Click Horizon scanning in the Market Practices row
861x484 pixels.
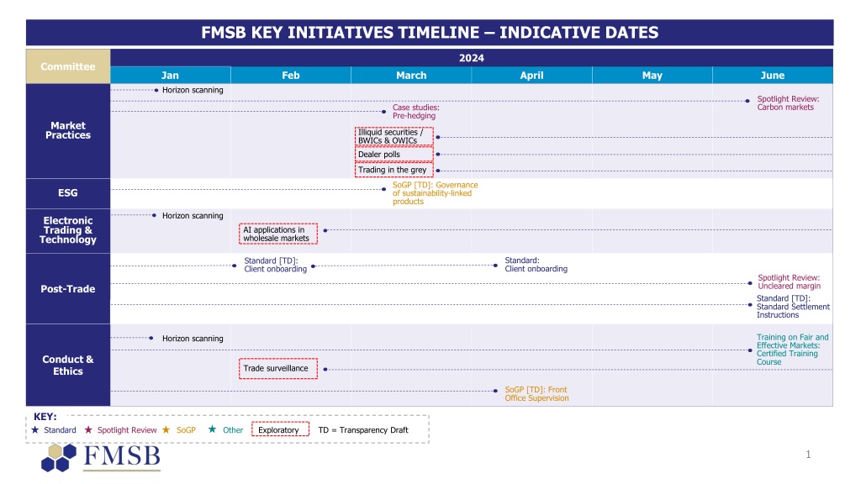(193, 90)
